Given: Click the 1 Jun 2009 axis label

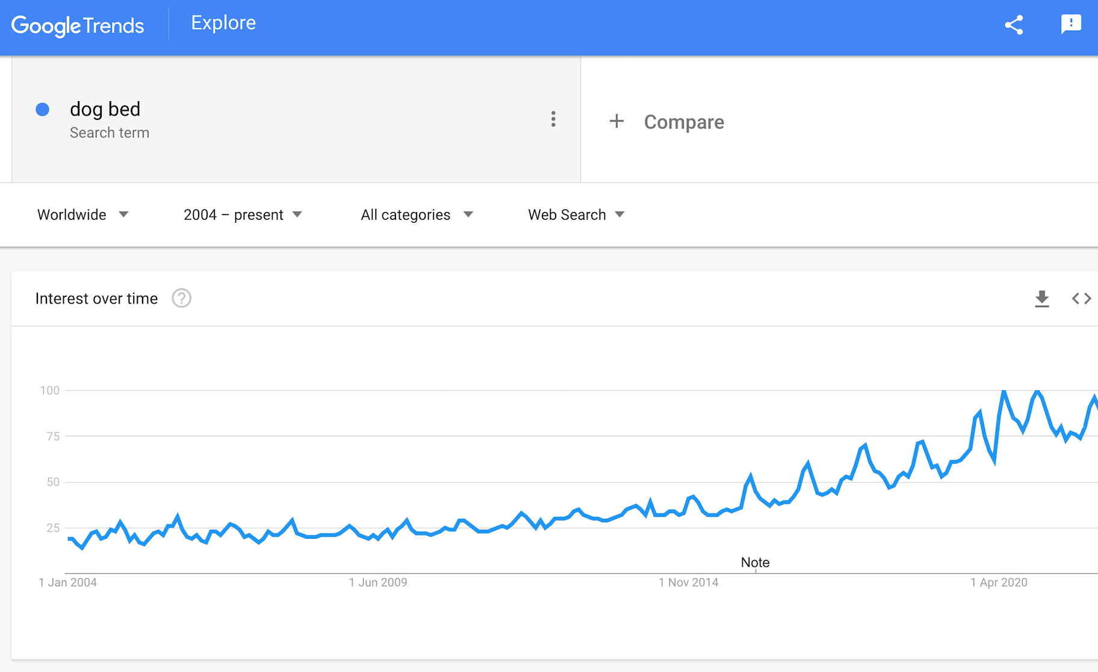Looking at the screenshot, I should coord(378,582).
